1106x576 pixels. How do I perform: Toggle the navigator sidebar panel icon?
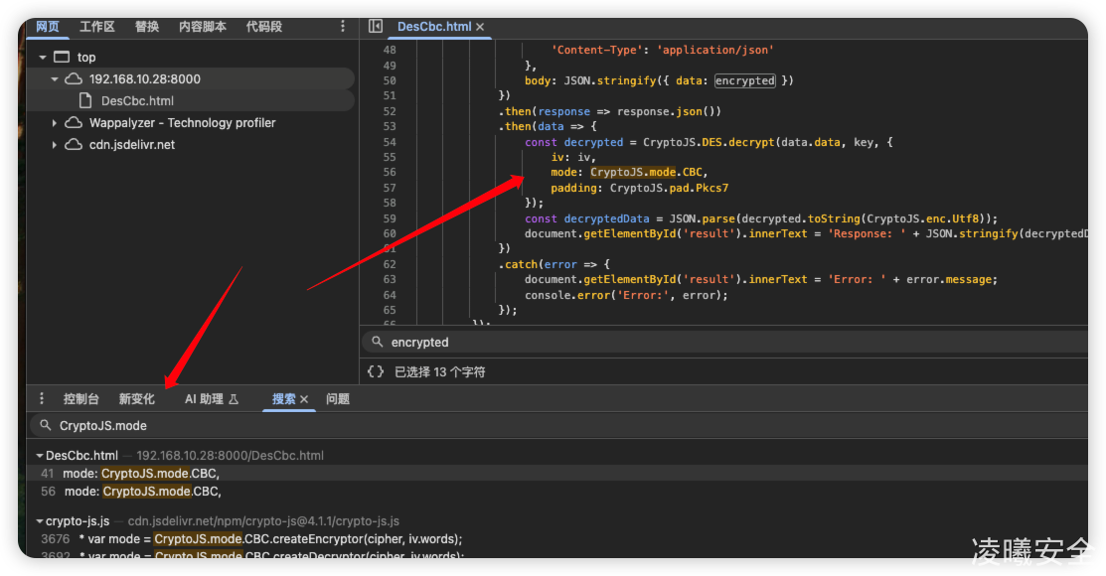pyautogui.click(x=375, y=27)
